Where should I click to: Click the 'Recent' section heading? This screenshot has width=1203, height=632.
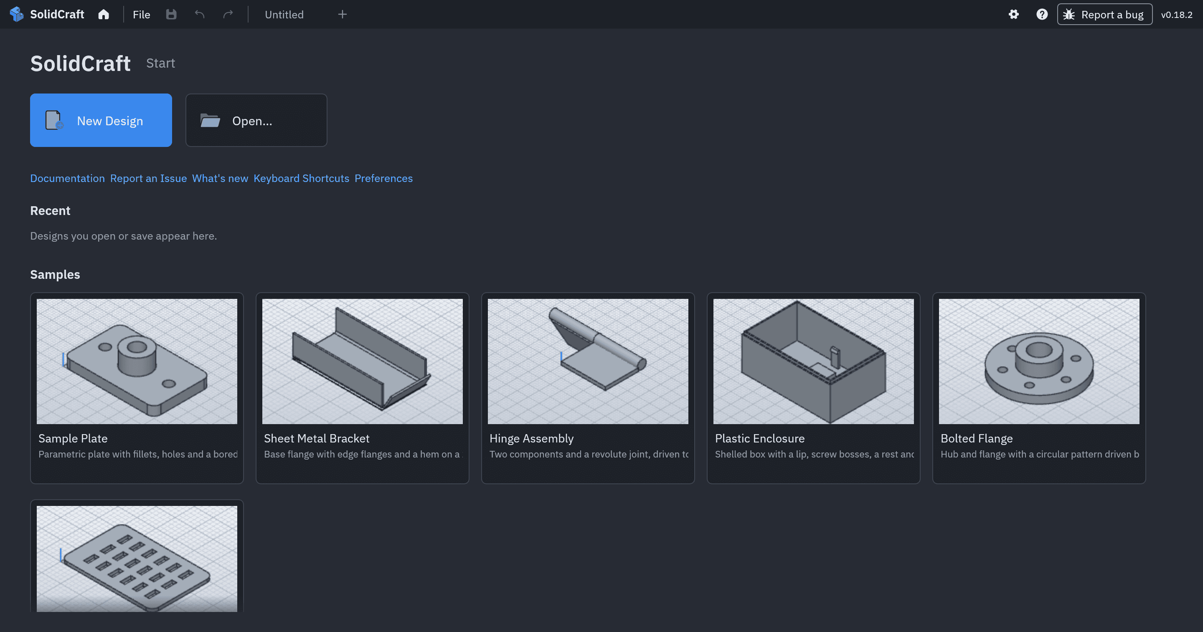pyautogui.click(x=50, y=211)
